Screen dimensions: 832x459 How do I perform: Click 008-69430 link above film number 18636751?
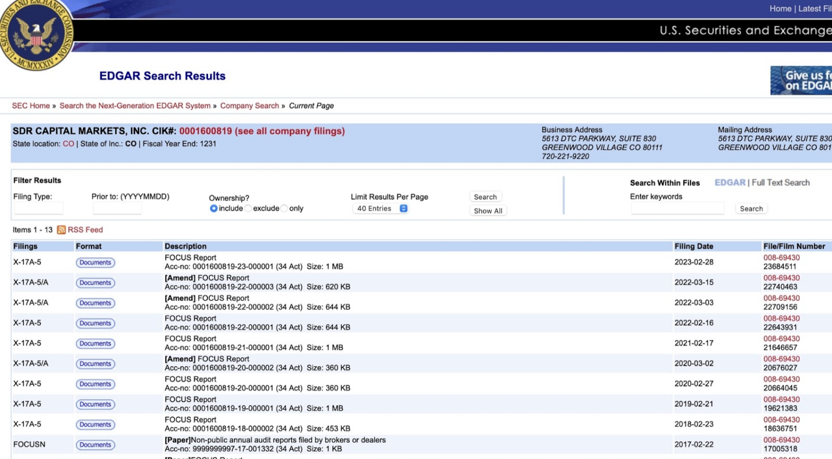(x=782, y=420)
